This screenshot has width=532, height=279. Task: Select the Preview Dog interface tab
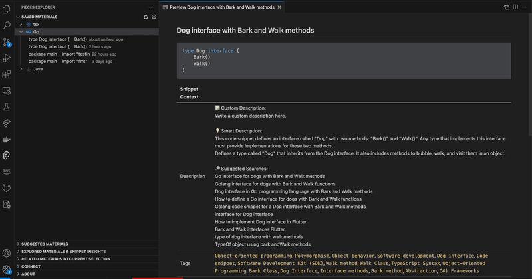click(x=221, y=7)
